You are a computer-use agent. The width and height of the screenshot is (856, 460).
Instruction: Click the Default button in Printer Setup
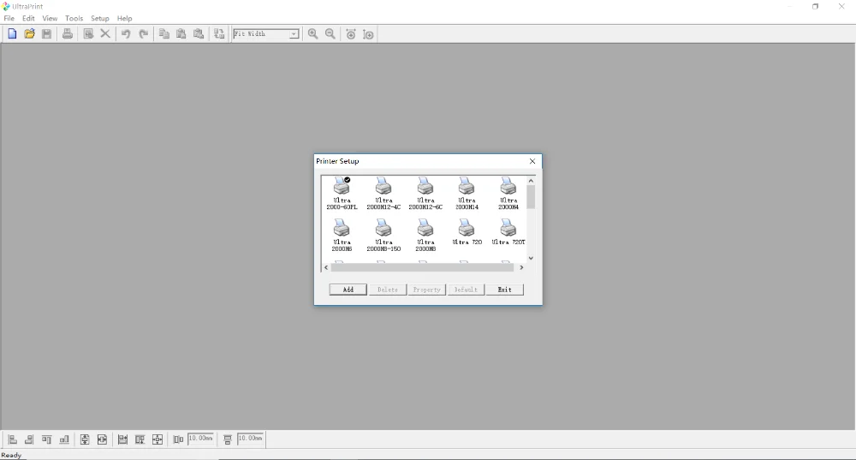466,290
